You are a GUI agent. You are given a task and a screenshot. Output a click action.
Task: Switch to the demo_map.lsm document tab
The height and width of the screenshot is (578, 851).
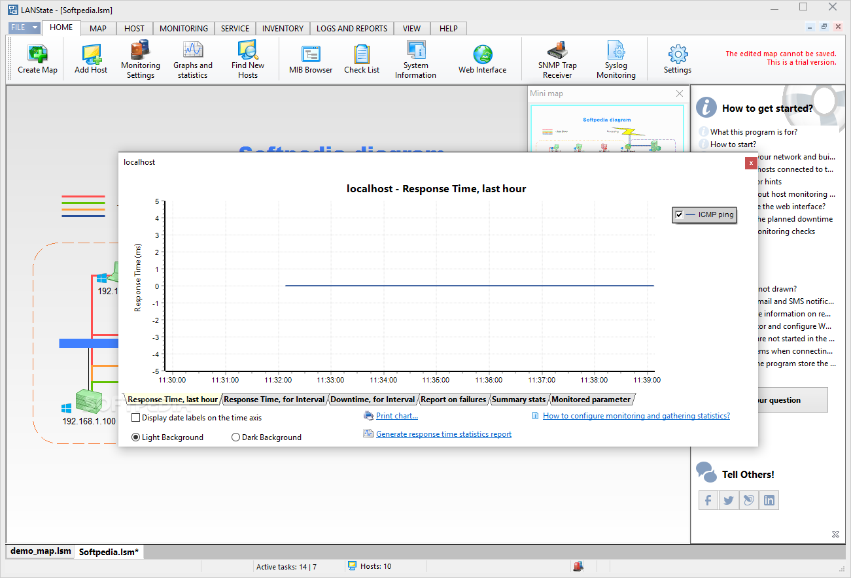(x=41, y=551)
